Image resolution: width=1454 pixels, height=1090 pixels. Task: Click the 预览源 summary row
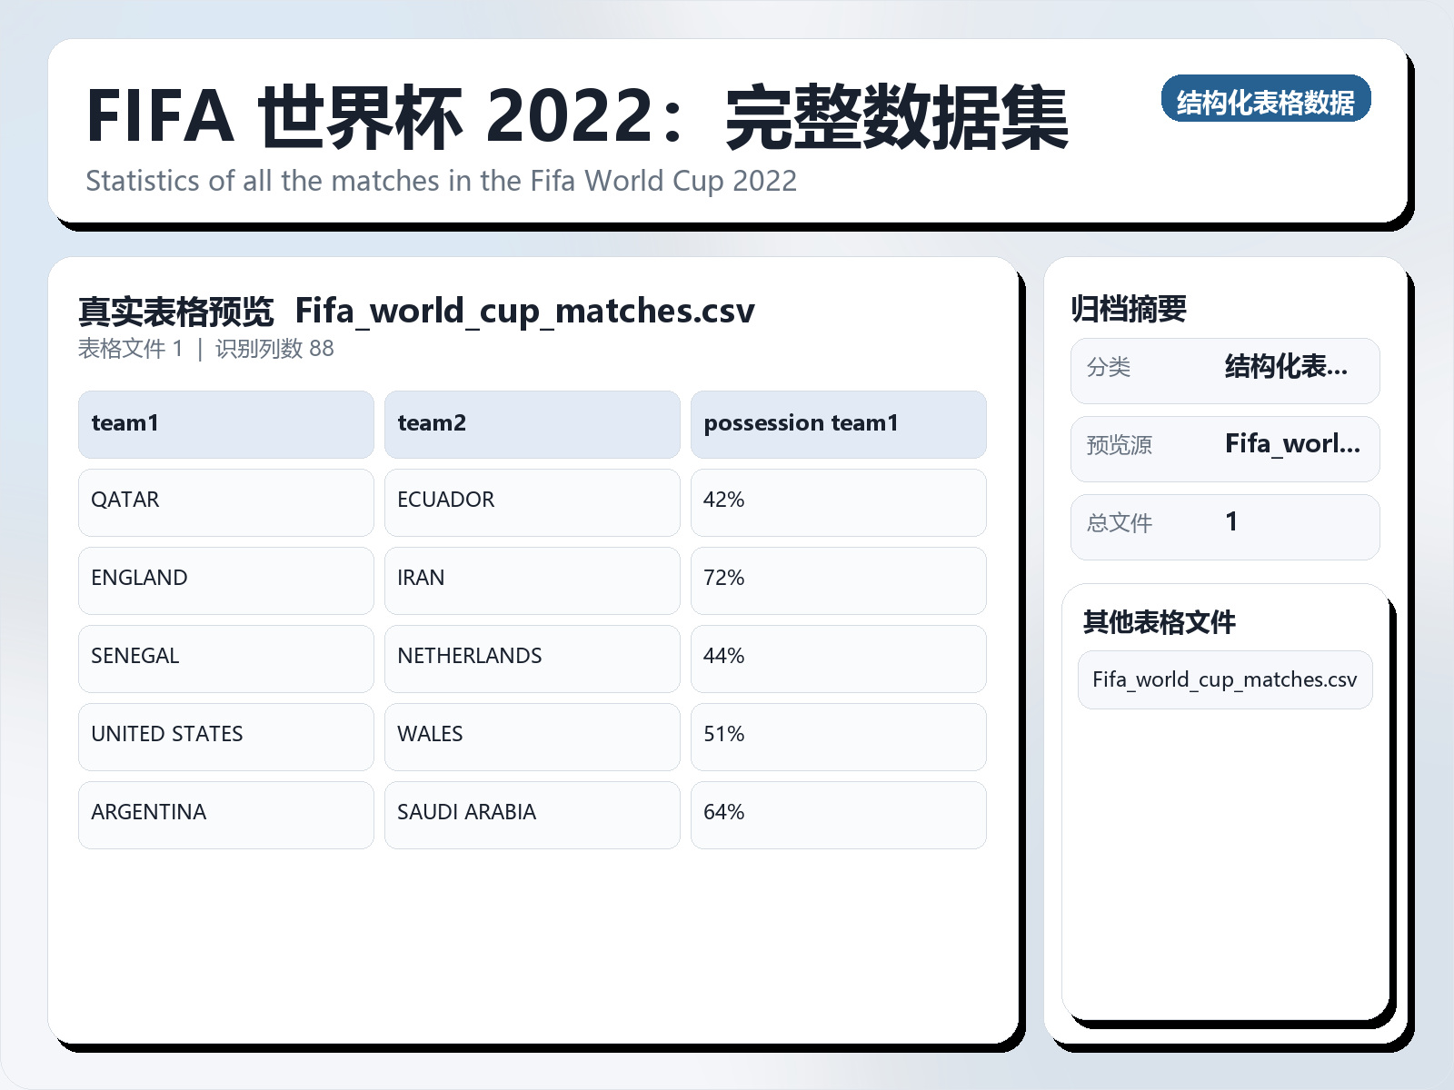point(1119,446)
